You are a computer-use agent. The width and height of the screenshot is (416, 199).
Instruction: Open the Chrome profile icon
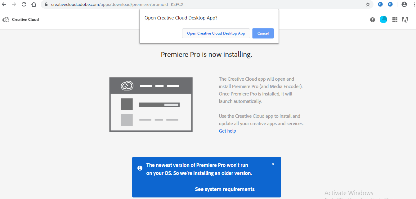tap(404, 4)
